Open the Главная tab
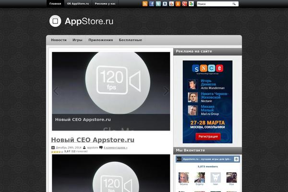The height and width of the screenshot is (192, 288). [x=55, y=4]
